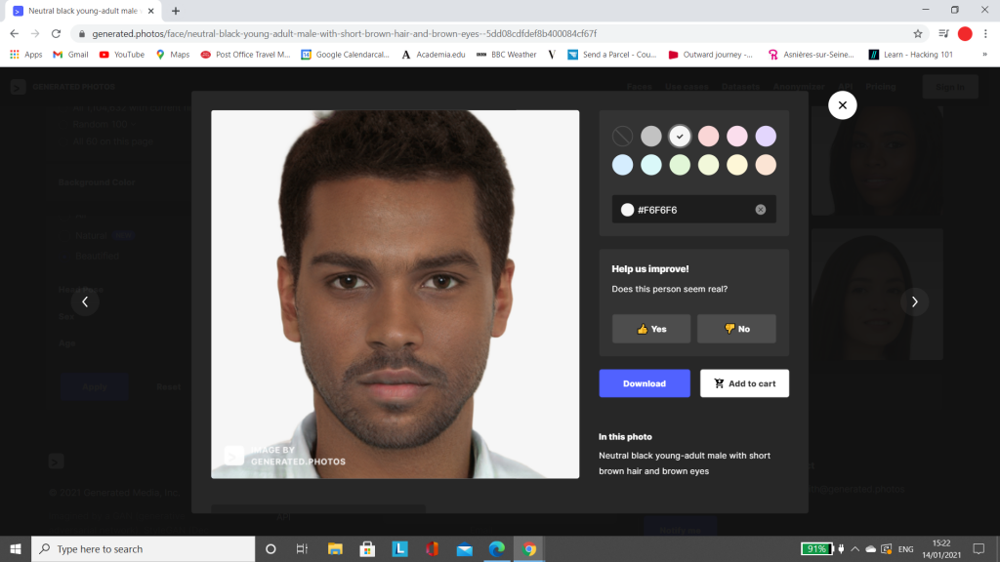Add this photo to cart

(x=744, y=383)
